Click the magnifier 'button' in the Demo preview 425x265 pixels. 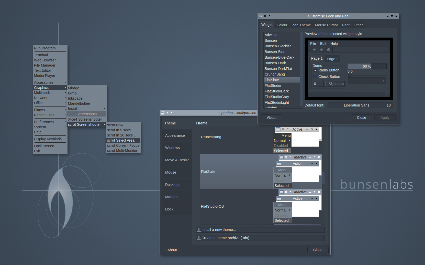(336, 84)
